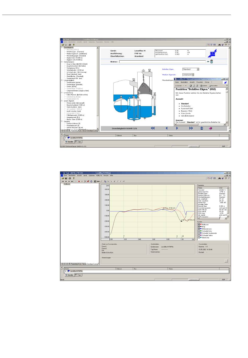Toggle the Map curve checkbox

199,227
